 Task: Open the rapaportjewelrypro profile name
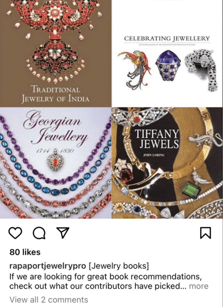point(48,266)
